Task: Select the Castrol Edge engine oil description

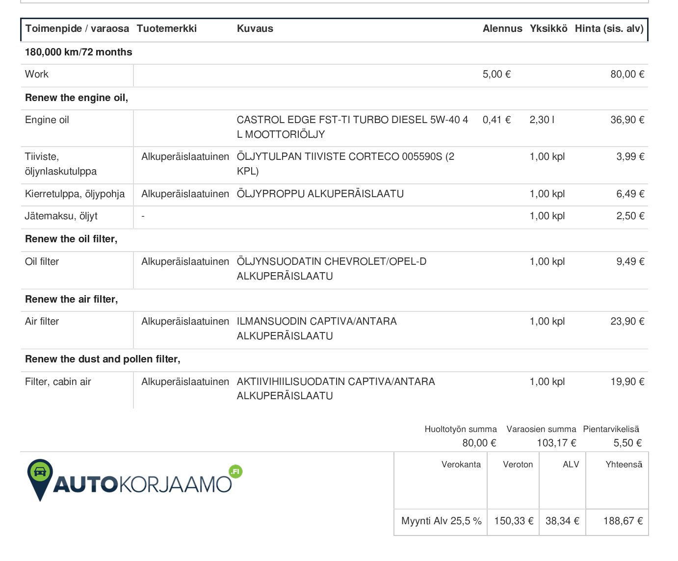Action: pyautogui.click(x=352, y=127)
